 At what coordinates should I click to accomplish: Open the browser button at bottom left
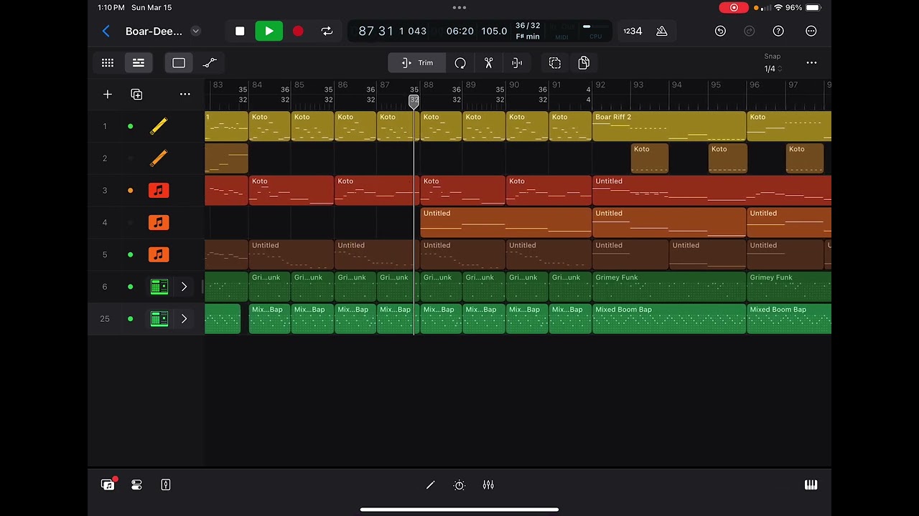pos(108,485)
